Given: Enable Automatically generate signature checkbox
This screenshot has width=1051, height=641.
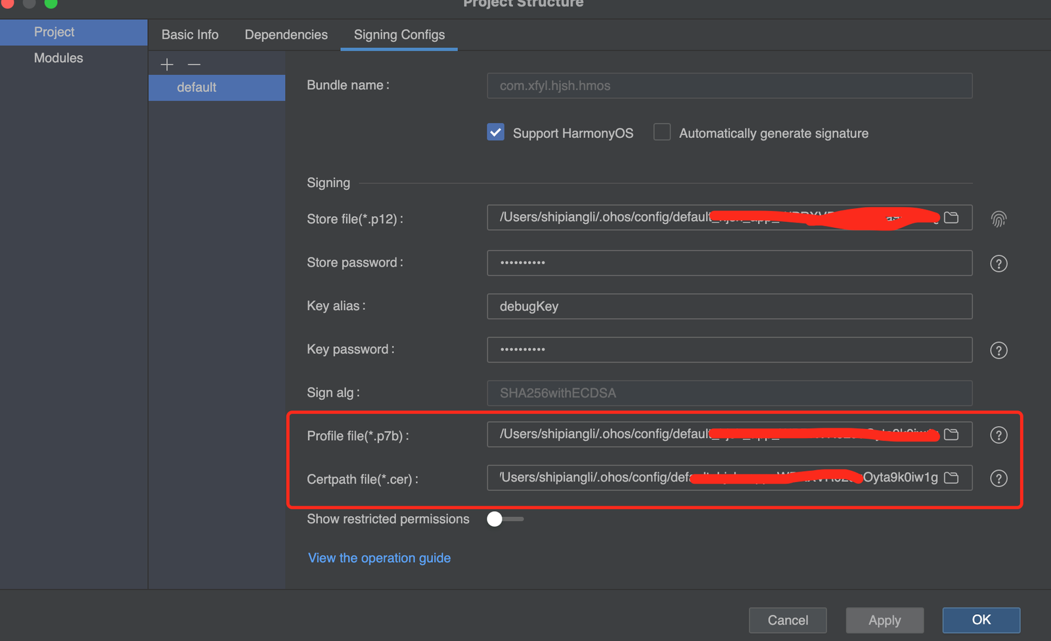Looking at the screenshot, I should 662,132.
